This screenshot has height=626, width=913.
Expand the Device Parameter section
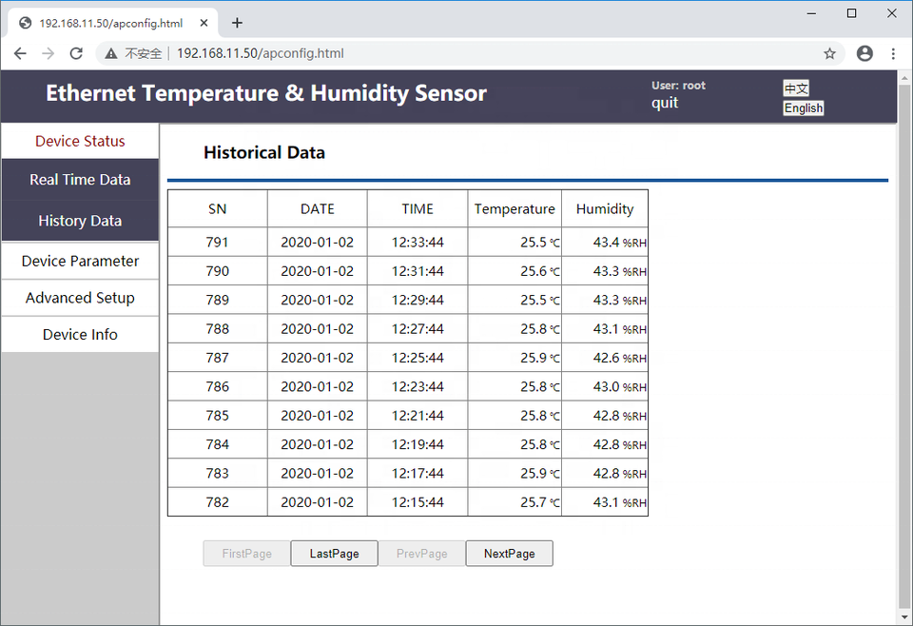[x=80, y=261]
